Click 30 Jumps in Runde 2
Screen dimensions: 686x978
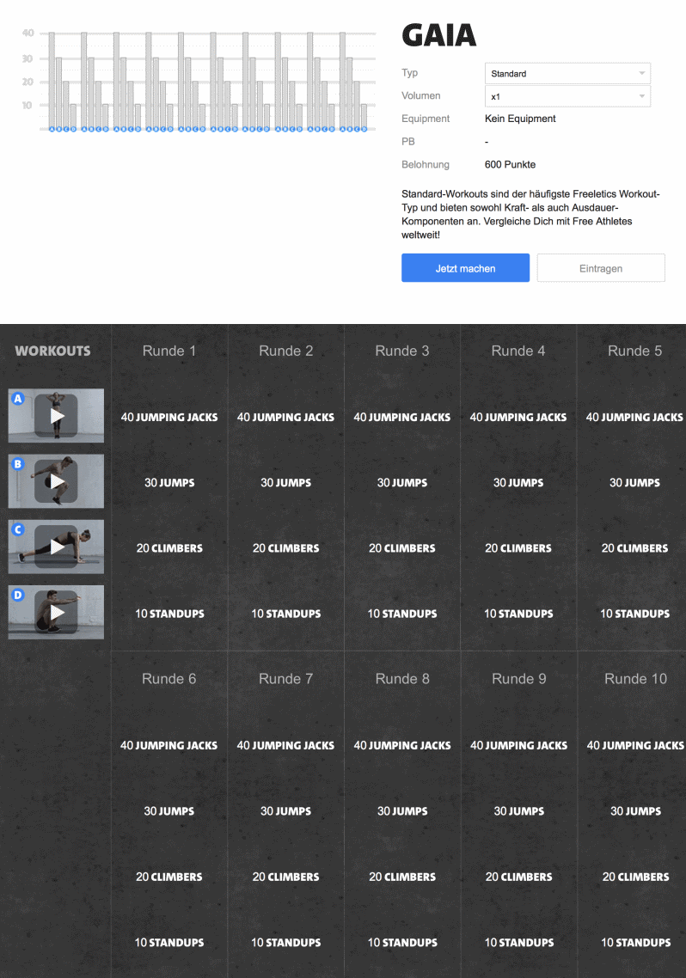tap(285, 483)
